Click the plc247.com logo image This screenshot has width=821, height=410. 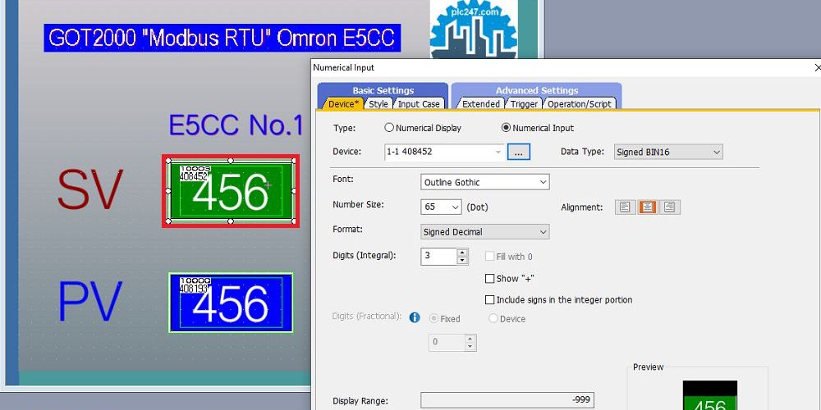pyautogui.click(x=474, y=30)
